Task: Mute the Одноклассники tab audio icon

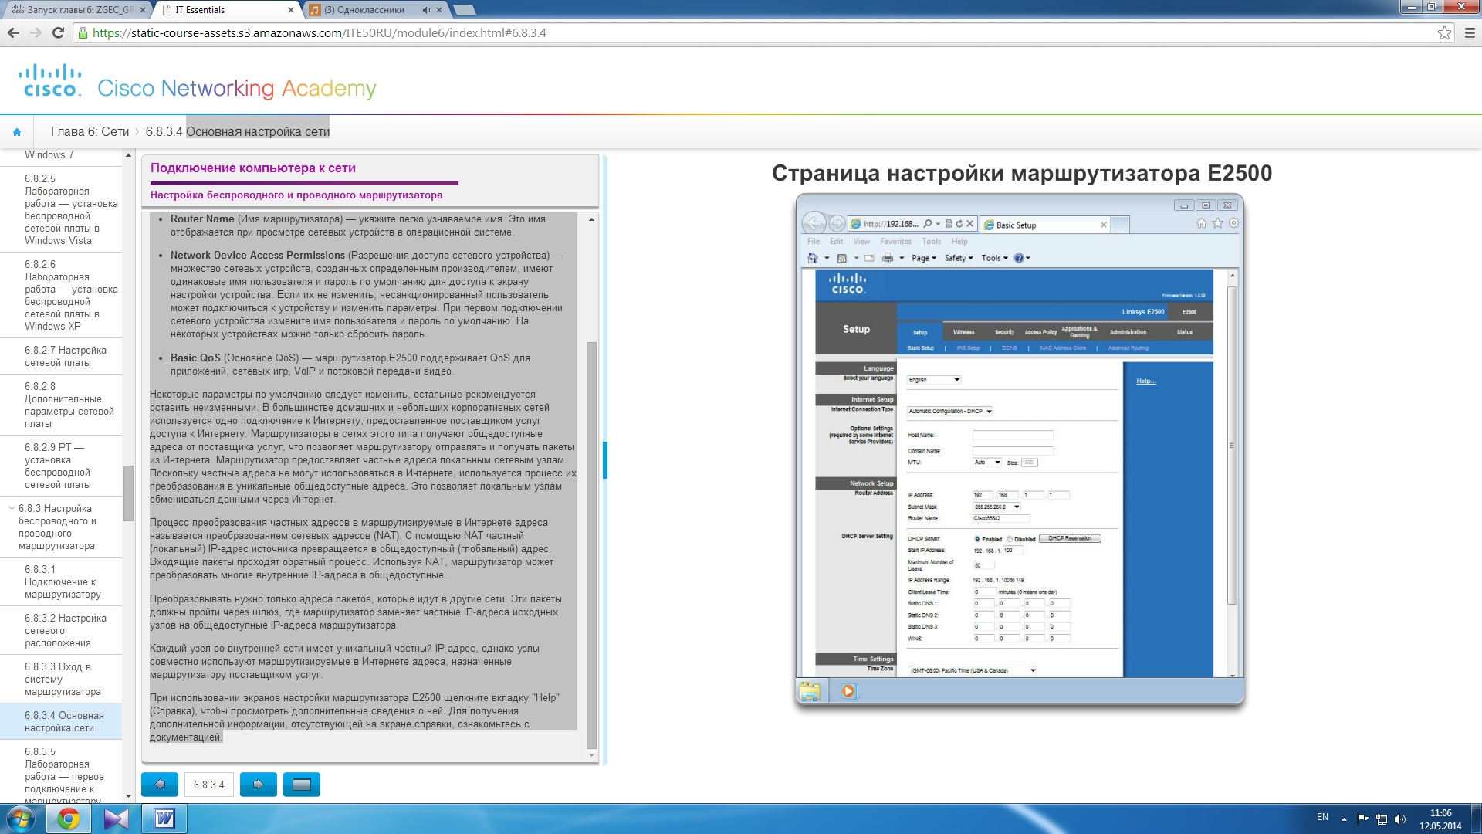Action: 426,10
